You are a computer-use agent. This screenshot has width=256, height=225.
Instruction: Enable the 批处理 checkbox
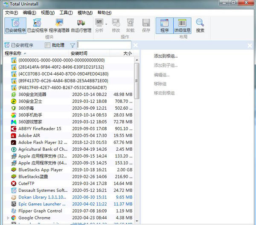pyautogui.click(x=47, y=45)
